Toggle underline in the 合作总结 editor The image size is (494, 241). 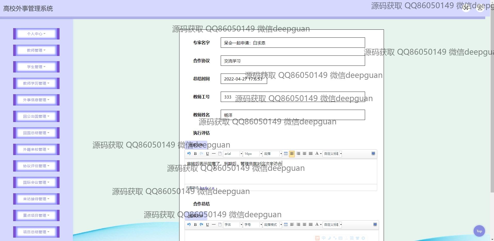208,224
